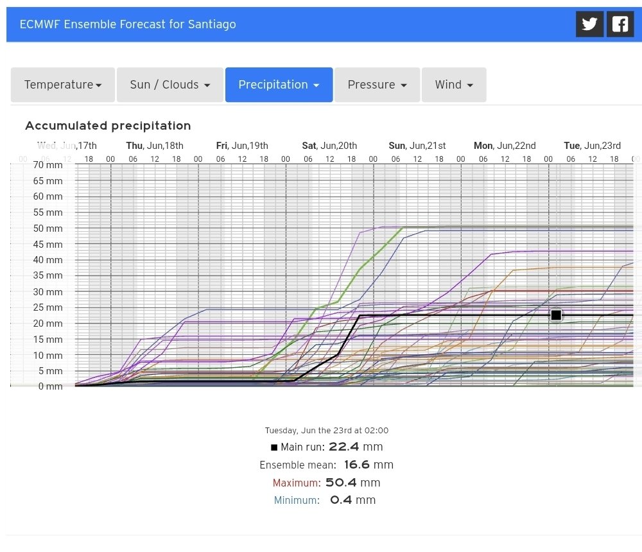Click the 'Minimum: 0.4 mm' readout
The width and height of the screenshot is (642, 552).
click(325, 501)
